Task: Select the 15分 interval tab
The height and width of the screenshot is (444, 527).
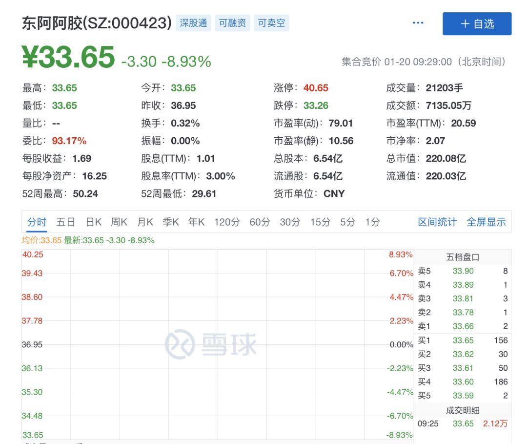Action: coord(320,222)
